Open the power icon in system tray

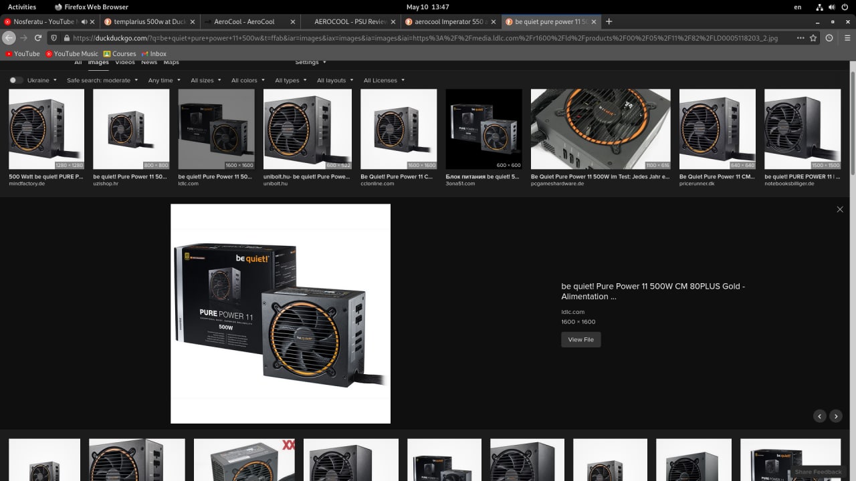click(x=846, y=7)
